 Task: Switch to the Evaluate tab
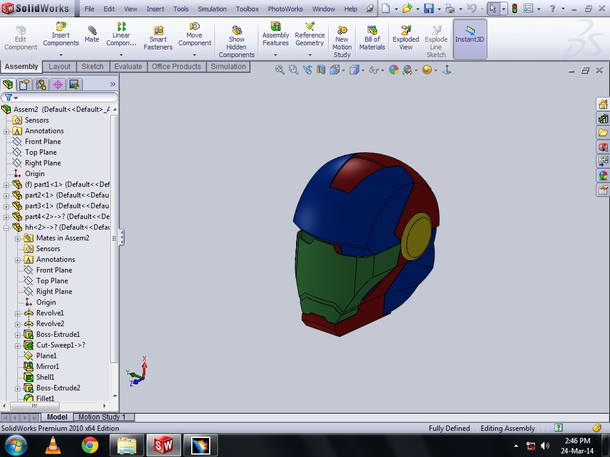(x=128, y=67)
